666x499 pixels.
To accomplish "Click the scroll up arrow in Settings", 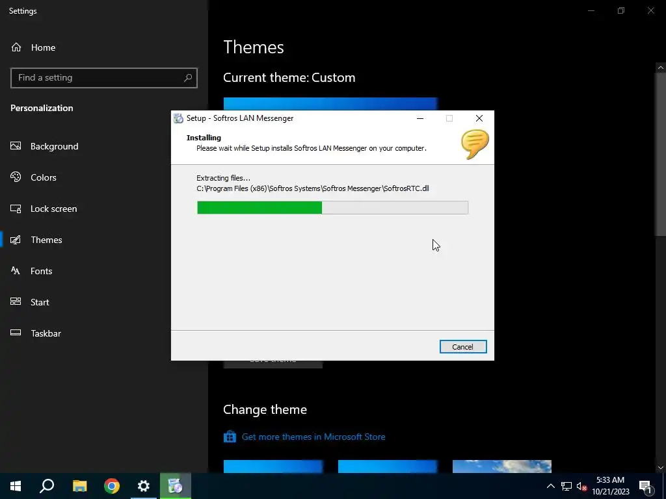I will [x=661, y=68].
